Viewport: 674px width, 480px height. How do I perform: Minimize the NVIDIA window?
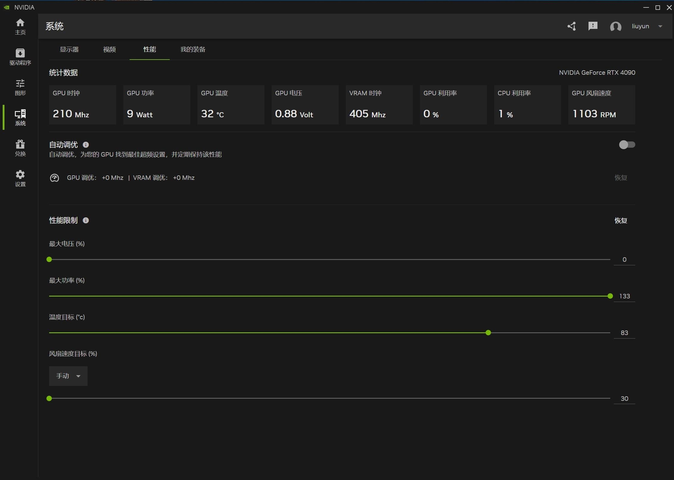(x=646, y=7)
